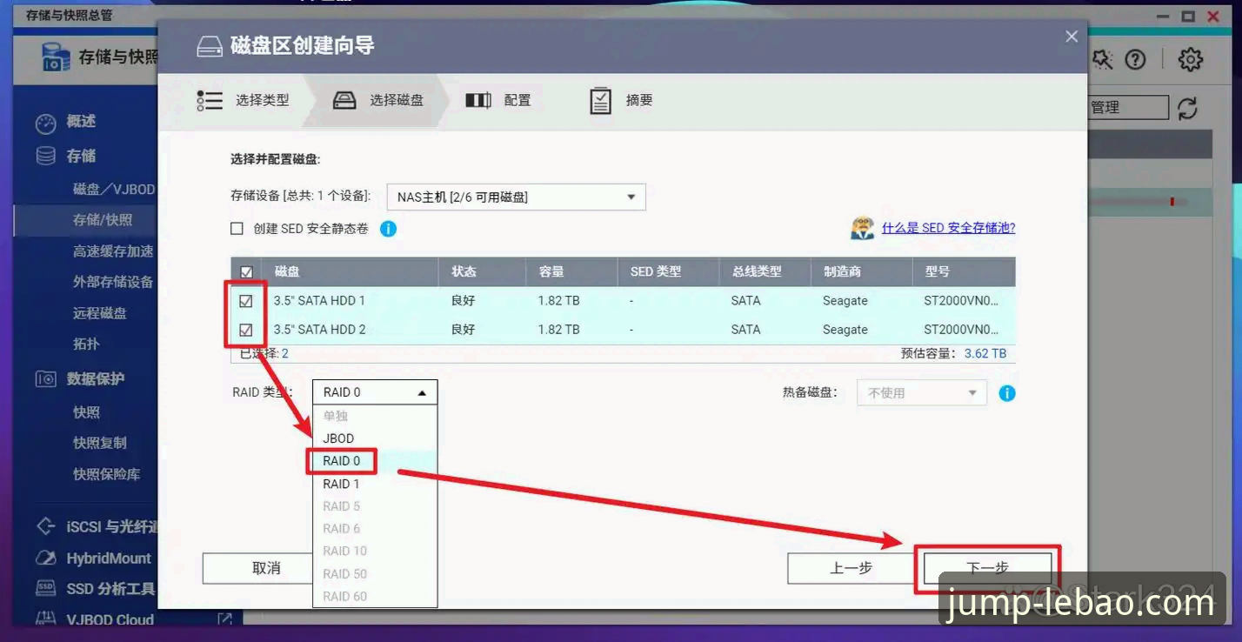Click the 配置 step icon

(478, 100)
